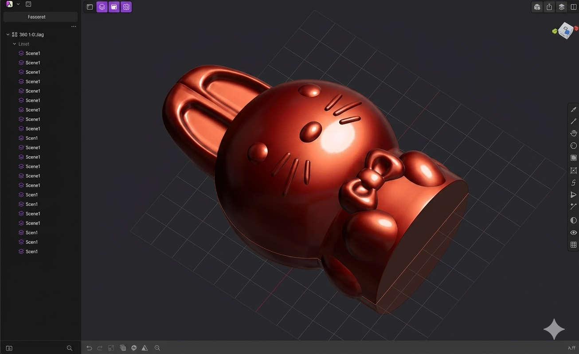Click the redo arrow

tap(100, 348)
